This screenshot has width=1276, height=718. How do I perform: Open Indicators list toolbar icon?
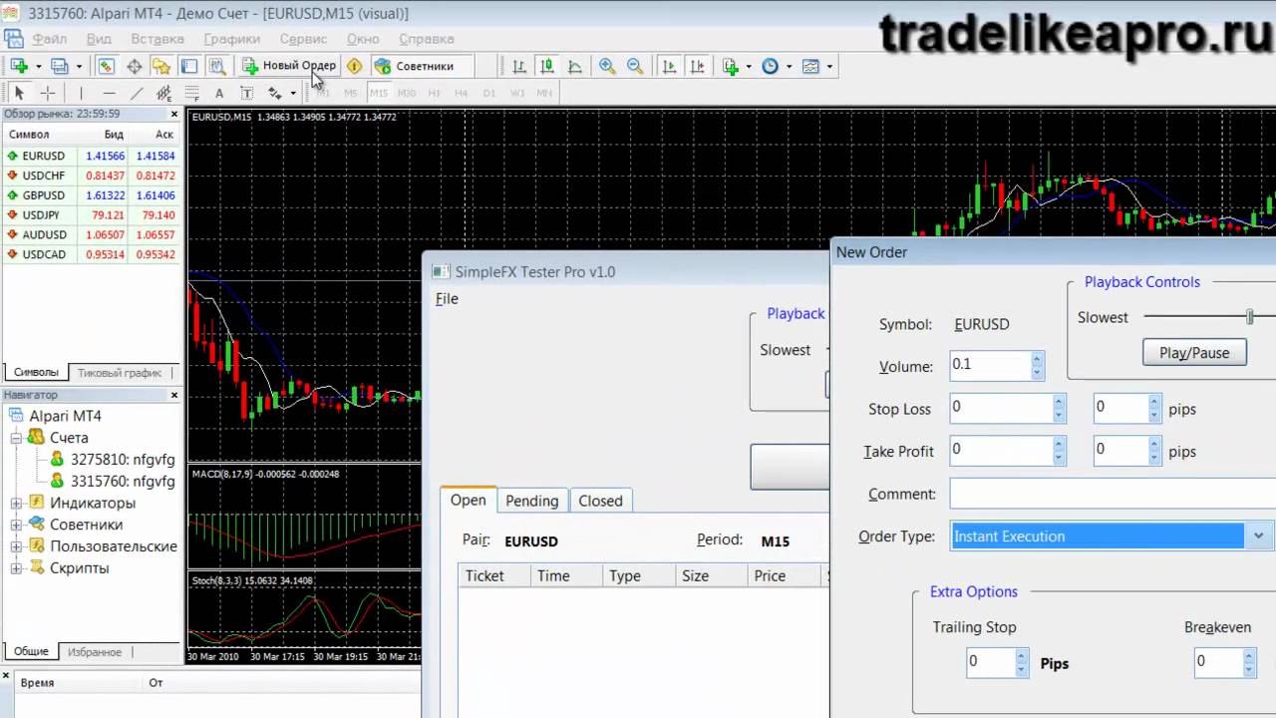click(x=731, y=66)
